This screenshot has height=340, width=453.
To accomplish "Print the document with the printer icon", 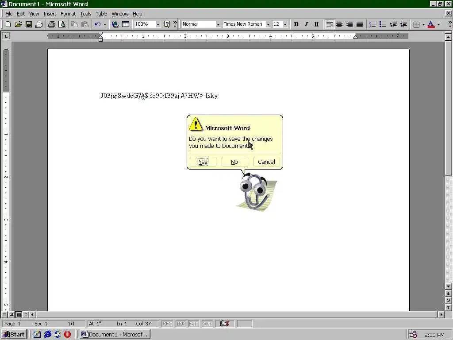I will 51,24.
